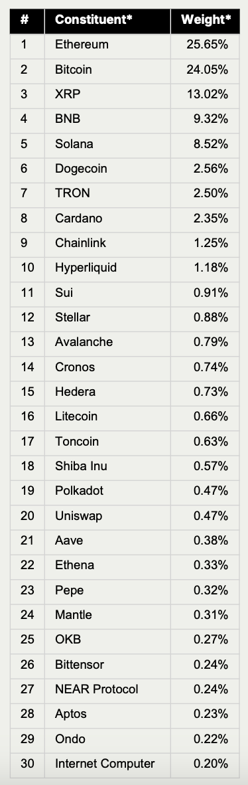Select the Internet Computer constituent cell
Viewport: 248px width, 785px height.
point(107,764)
